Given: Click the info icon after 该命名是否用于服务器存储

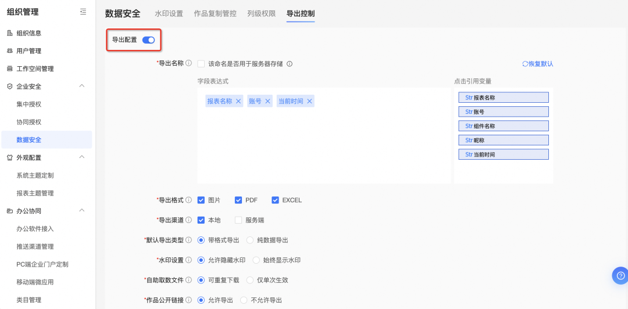Looking at the screenshot, I should click(x=289, y=64).
